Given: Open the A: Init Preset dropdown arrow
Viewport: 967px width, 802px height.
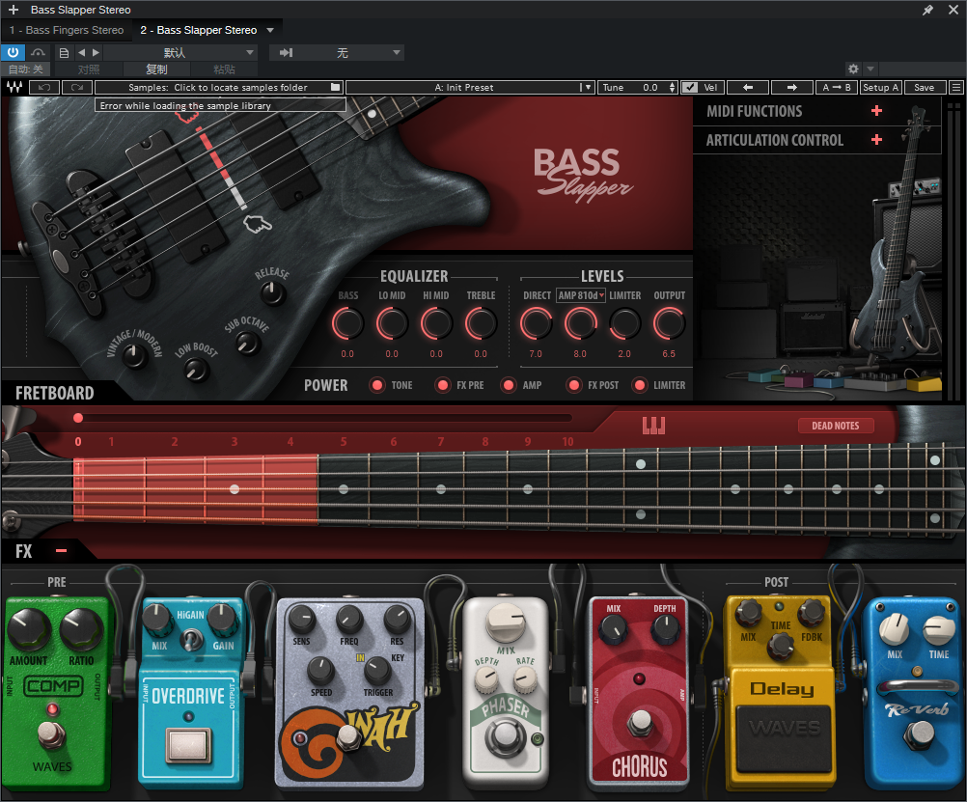Looking at the screenshot, I should (x=588, y=87).
